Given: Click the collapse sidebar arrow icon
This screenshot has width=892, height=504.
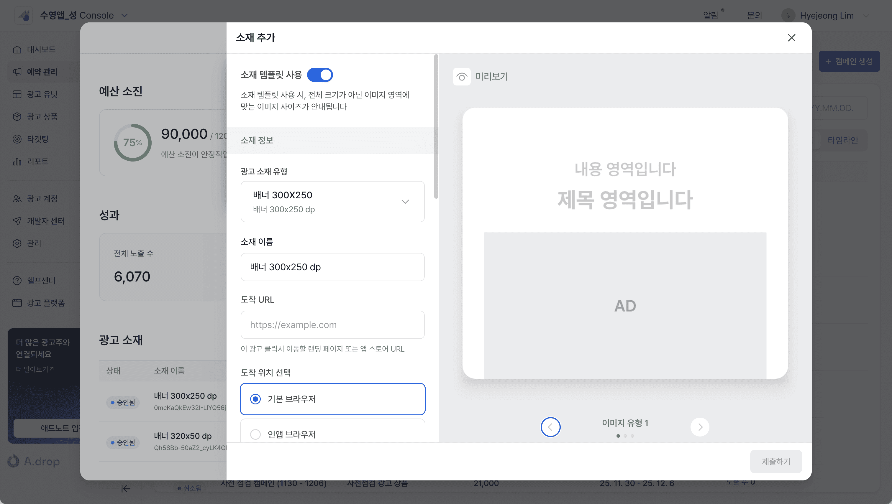Looking at the screenshot, I should (x=126, y=488).
